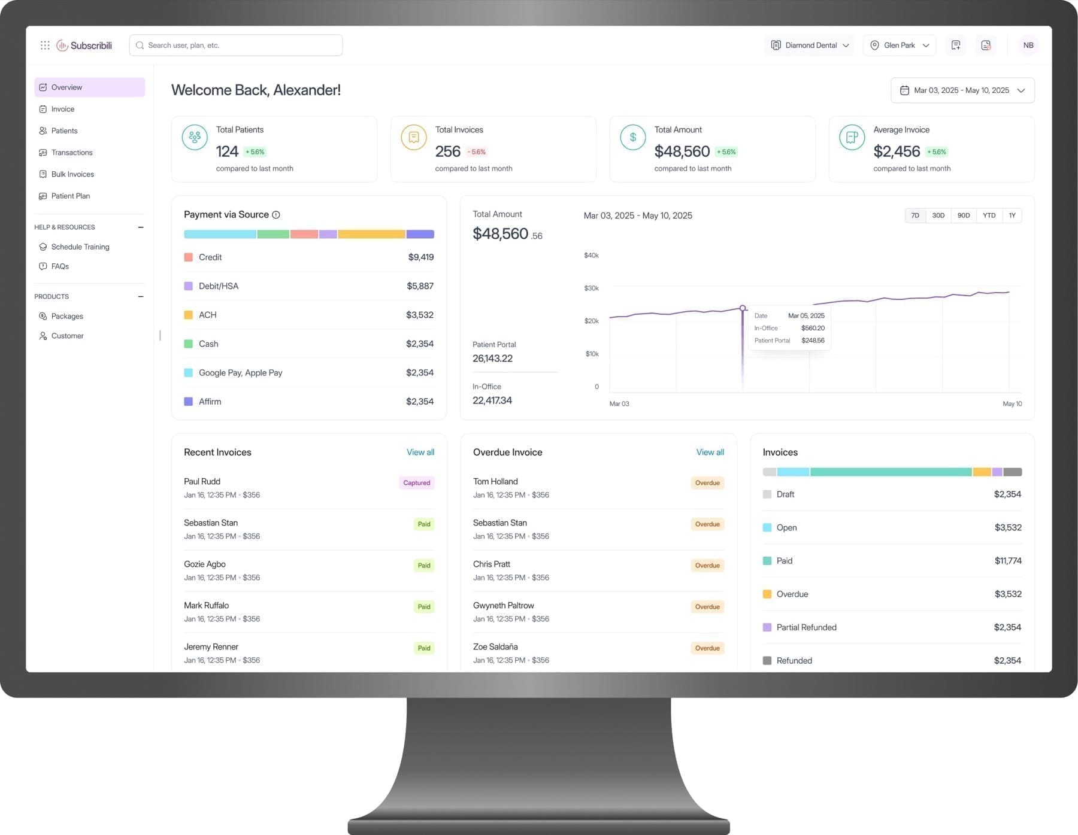The height and width of the screenshot is (835, 1078).
Task: Click the calendar icon in date range
Action: [x=904, y=90]
